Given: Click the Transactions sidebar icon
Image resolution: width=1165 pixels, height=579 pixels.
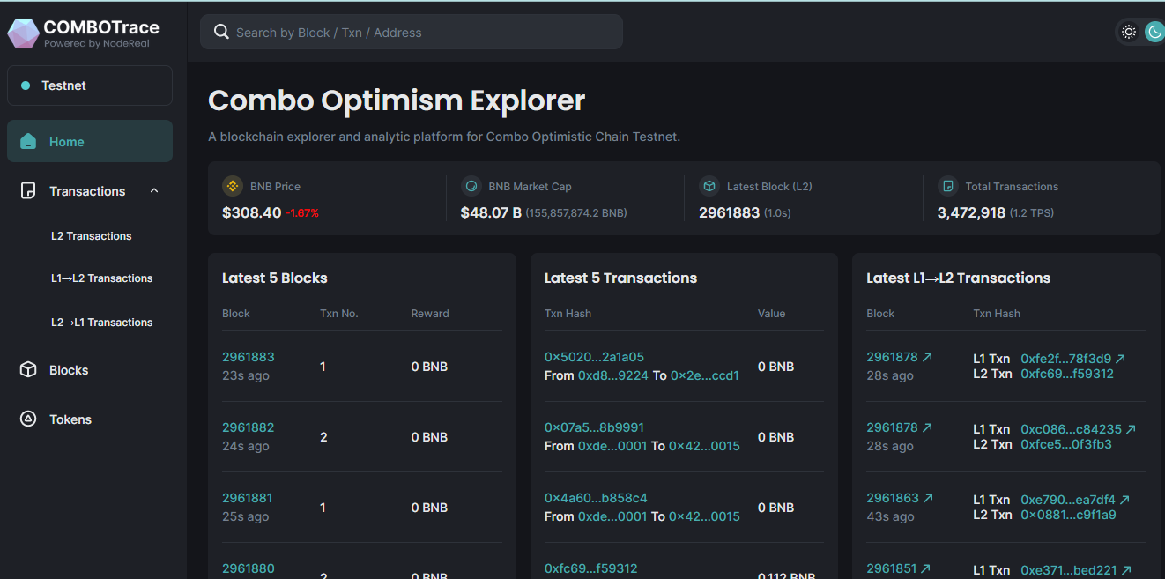Looking at the screenshot, I should pyautogui.click(x=28, y=191).
